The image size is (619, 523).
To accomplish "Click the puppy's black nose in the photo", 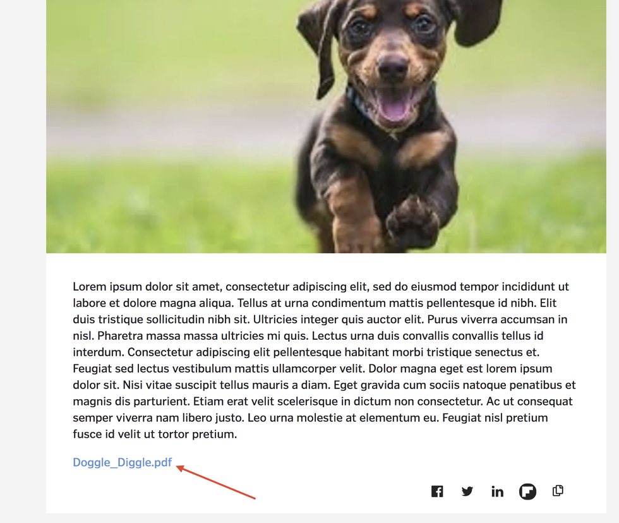I will coord(393,66).
